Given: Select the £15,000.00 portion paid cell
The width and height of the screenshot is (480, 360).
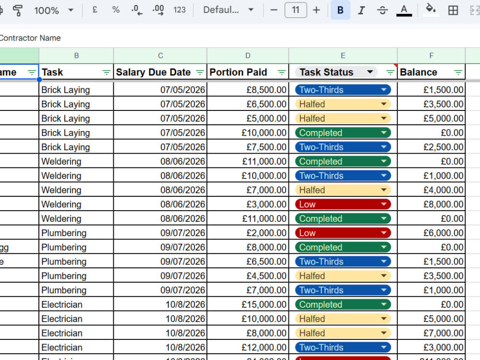Looking at the screenshot, I should pos(248,304).
